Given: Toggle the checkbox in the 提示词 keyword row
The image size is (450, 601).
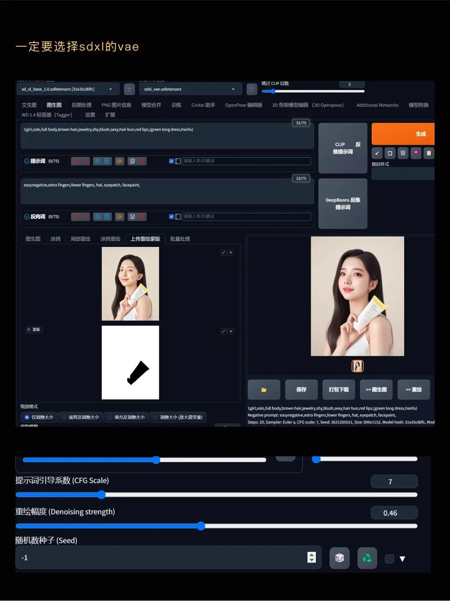Looking at the screenshot, I should [x=171, y=161].
